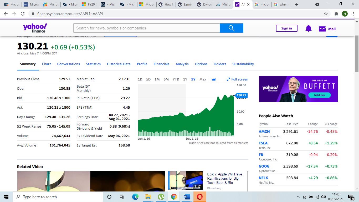Open Yahoo Mail envelope icon
This screenshot has height=202, width=359.
[322, 29]
